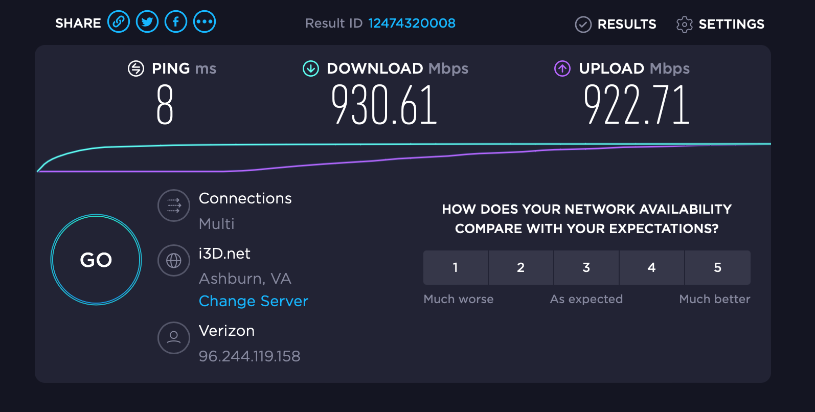
Task: Share result on Twitter
Action: 147,22
